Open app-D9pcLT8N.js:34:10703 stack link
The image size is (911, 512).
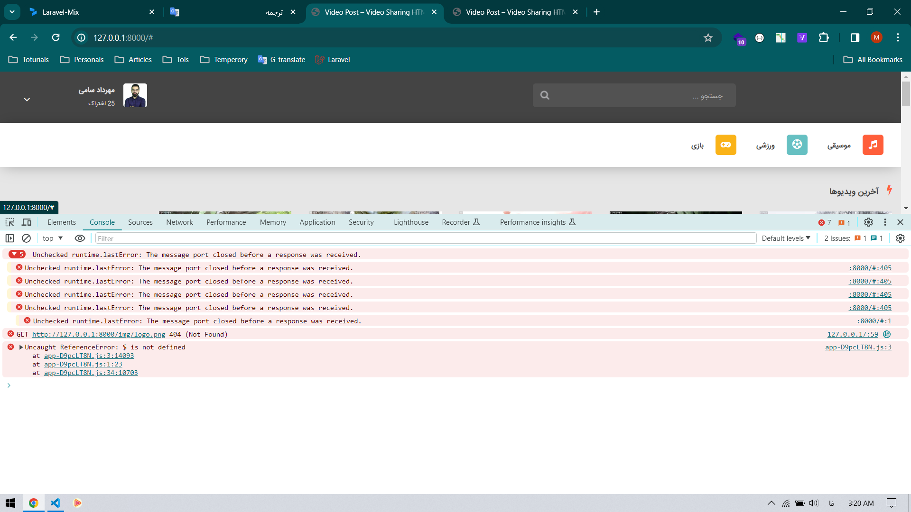[91, 373]
